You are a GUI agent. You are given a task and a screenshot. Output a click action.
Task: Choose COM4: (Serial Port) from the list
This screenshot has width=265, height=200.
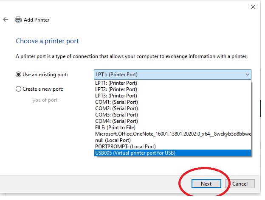(x=116, y=121)
